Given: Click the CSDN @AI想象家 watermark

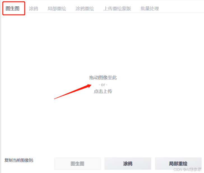Looking at the screenshot, I should (x=187, y=169).
